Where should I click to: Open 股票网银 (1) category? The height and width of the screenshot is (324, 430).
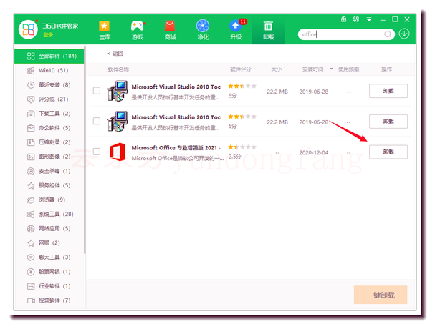(49, 272)
